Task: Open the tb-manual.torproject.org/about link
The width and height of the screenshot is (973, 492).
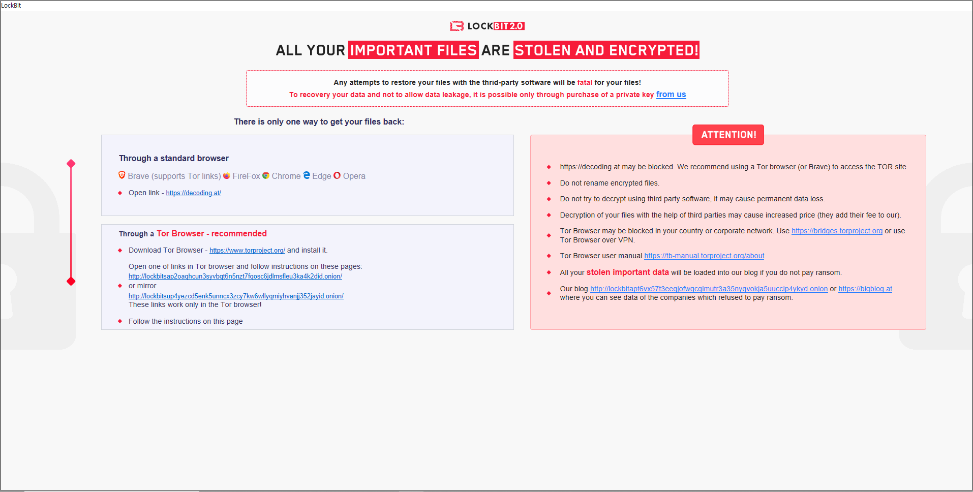Action: [x=704, y=256]
